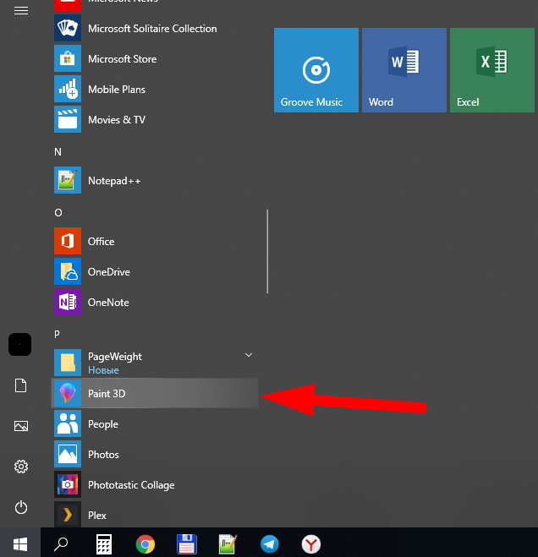Open the orange Office icon
Screen dimensions: 538x557
68,241
